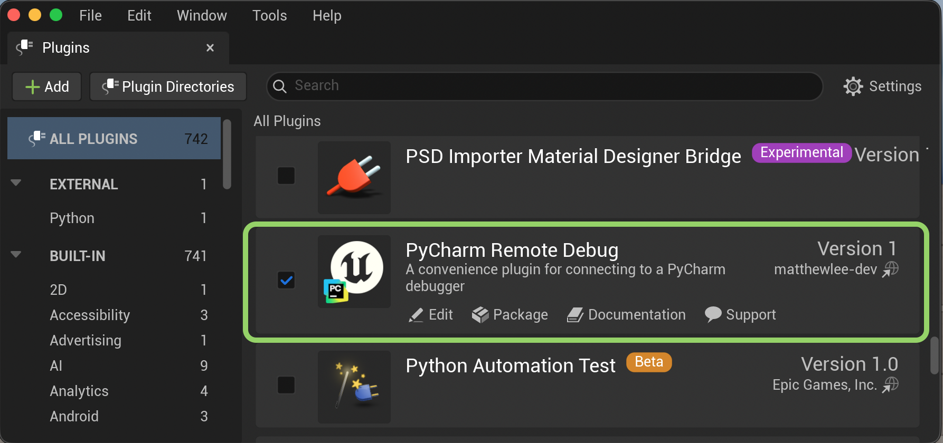Image resolution: width=943 pixels, height=443 pixels.
Task: Open the Documentation link
Action: click(x=637, y=315)
